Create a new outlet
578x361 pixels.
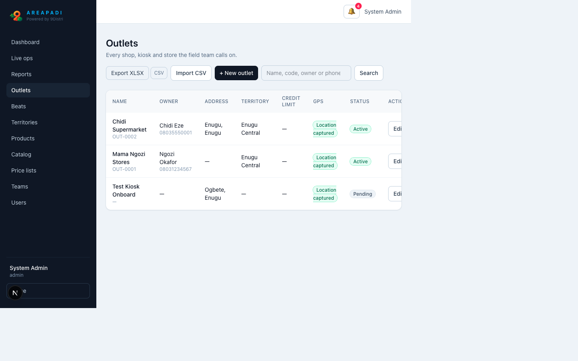pyautogui.click(x=236, y=73)
